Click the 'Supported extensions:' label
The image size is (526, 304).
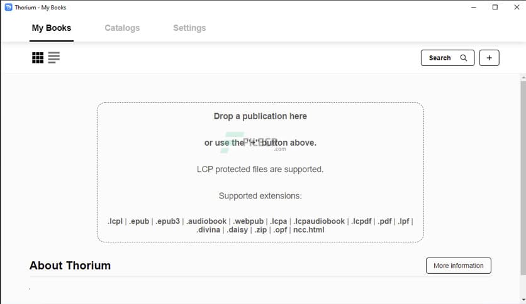click(x=260, y=195)
